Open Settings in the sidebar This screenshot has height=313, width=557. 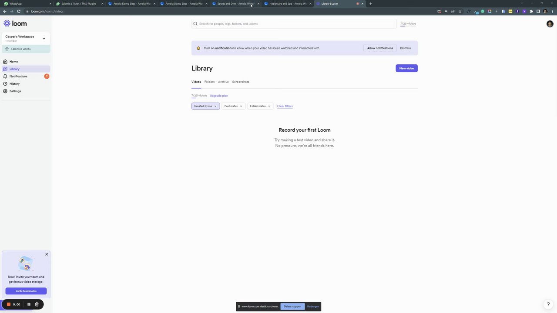click(26, 91)
